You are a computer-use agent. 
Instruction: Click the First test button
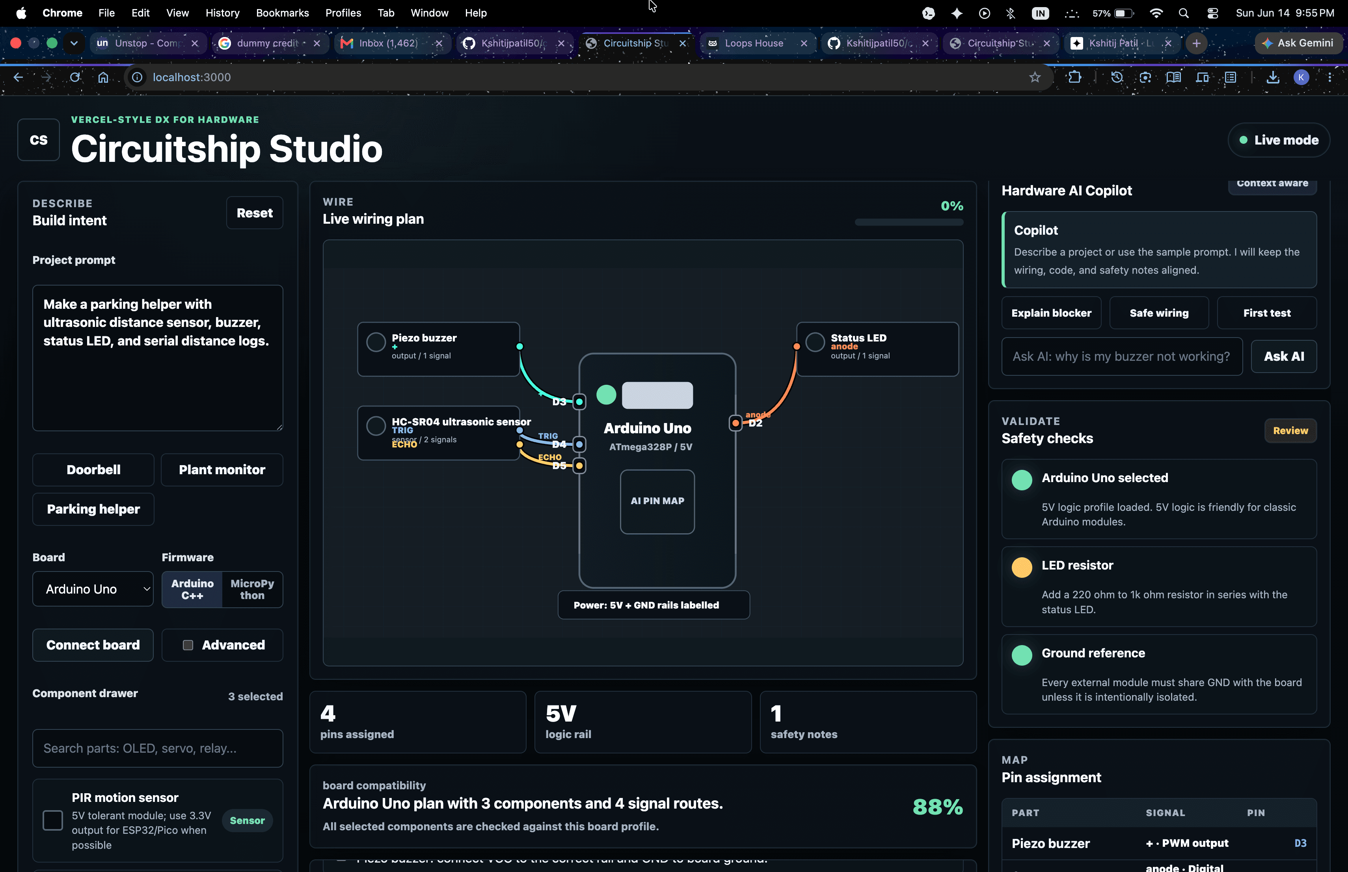(1267, 313)
